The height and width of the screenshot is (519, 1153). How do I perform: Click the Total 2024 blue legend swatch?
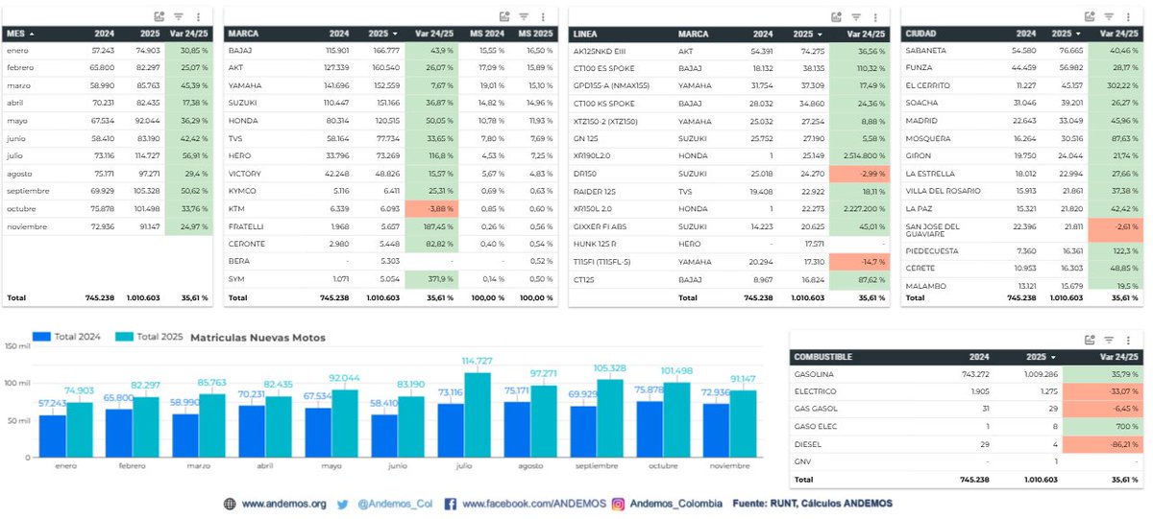[x=40, y=337]
